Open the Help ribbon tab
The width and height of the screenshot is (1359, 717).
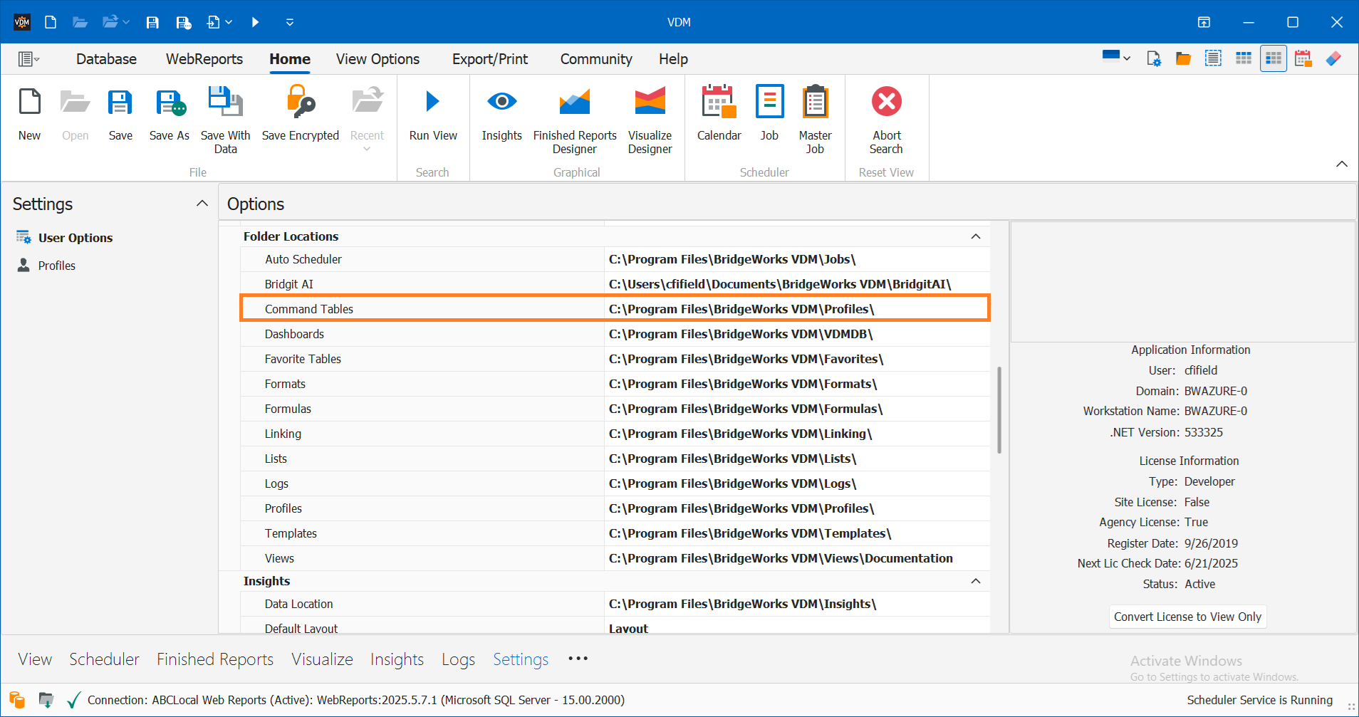pyautogui.click(x=673, y=59)
